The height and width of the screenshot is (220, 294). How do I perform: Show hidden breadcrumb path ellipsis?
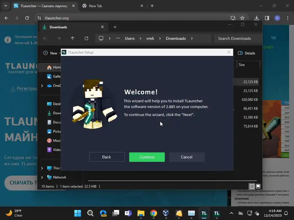118,38
